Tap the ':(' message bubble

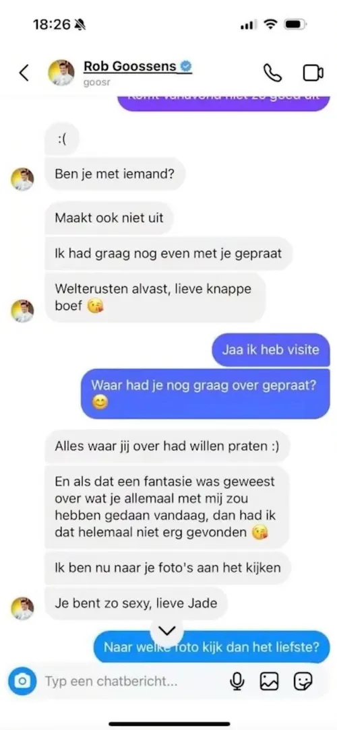point(61,139)
